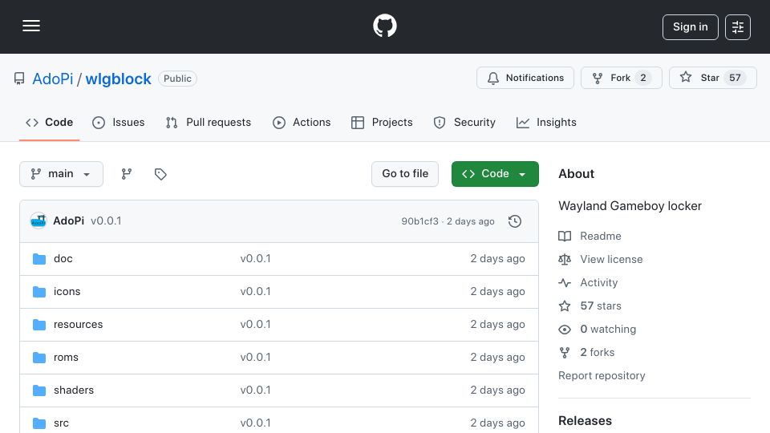Open the doc folder
Viewport: 770px width, 433px height.
[x=63, y=259]
